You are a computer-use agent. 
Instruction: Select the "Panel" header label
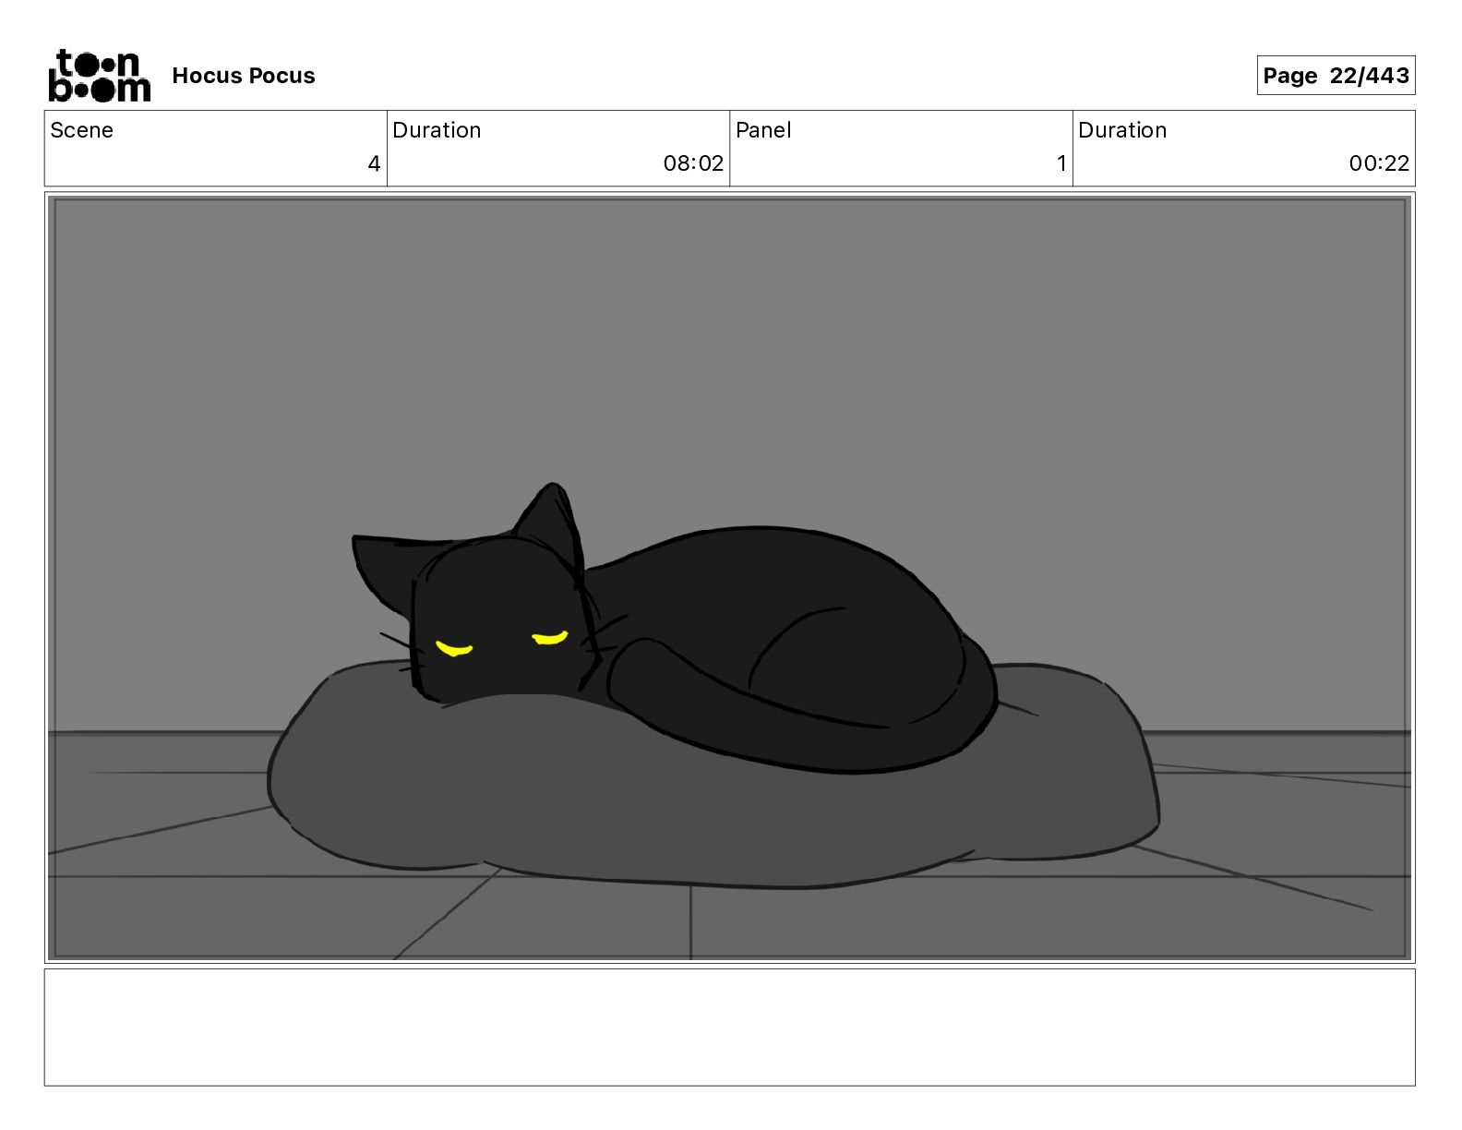tap(763, 130)
